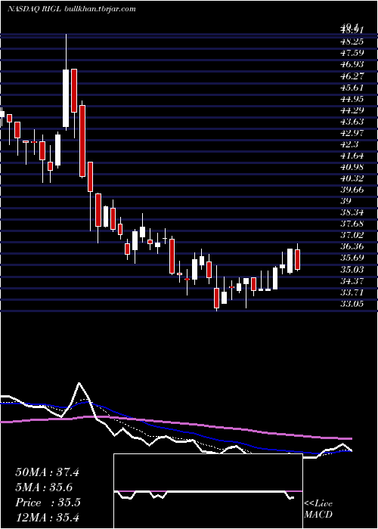Click the Live MACD label
Screen dimensions: 378x529
pos(318,509)
